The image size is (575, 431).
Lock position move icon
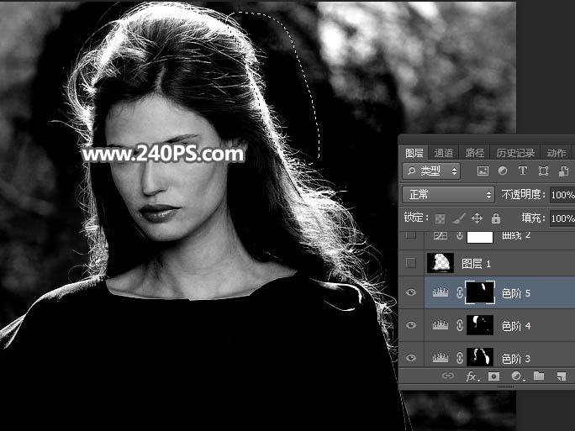click(477, 218)
